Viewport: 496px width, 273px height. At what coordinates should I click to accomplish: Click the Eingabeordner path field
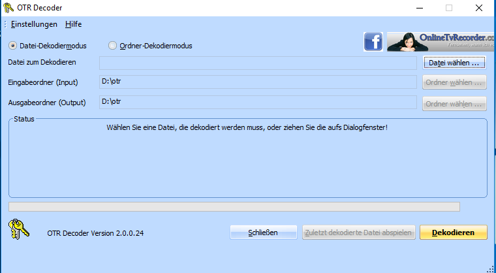[258, 82]
